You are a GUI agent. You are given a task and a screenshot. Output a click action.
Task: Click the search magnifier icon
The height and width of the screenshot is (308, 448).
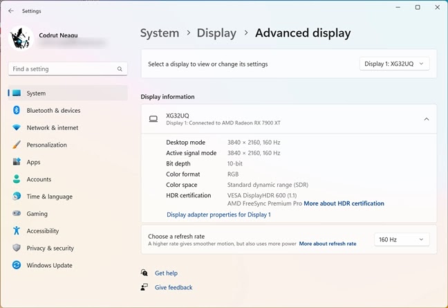coord(120,69)
